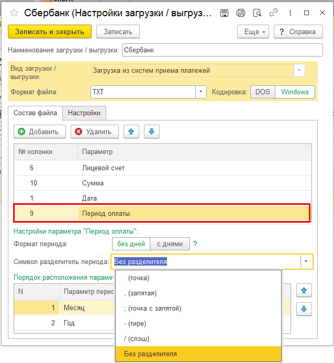Get link with chain icon
The height and width of the screenshot is (363, 334).
(273, 13)
